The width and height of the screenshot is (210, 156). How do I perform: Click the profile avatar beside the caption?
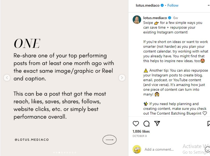tap(137, 20)
